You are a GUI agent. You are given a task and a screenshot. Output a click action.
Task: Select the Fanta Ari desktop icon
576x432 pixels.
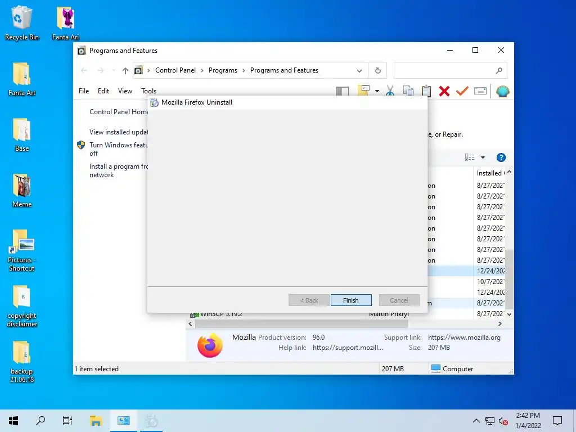(x=65, y=22)
